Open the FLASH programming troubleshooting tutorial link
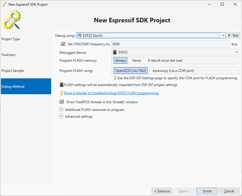242x196 pixels. pyautogui.click(x=111, y=93)
